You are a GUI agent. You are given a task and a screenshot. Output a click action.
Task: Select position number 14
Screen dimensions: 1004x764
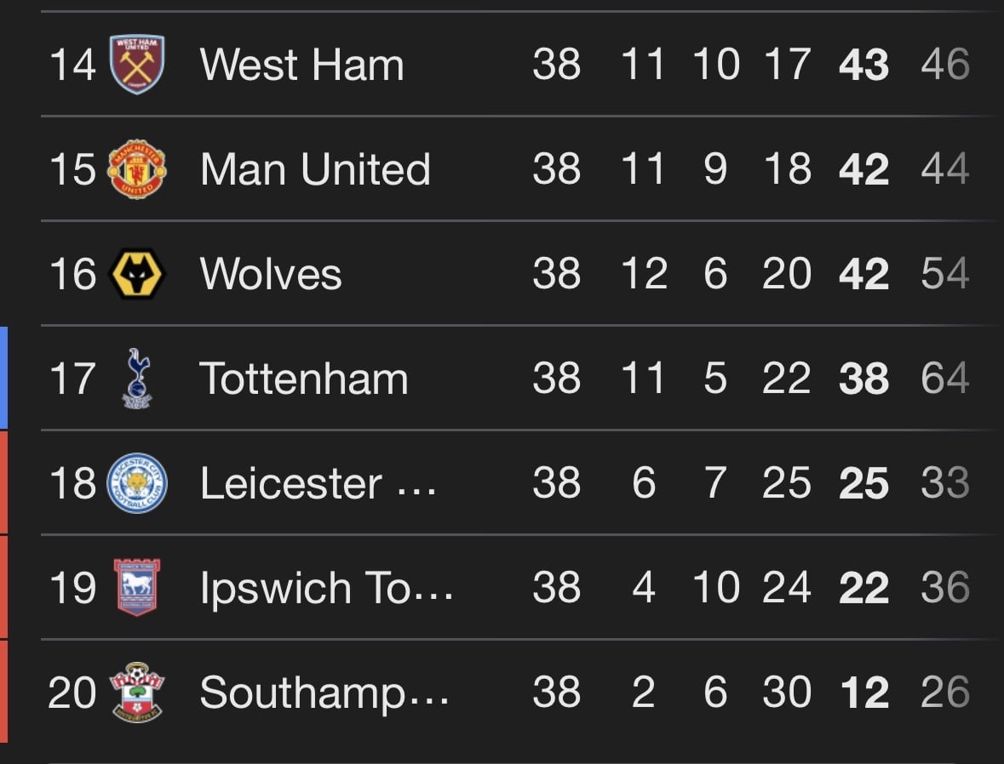tap(72, 65)
